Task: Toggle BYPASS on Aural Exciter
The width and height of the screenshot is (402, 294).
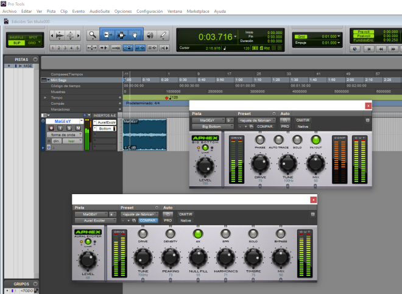Action: click(281, 234)
